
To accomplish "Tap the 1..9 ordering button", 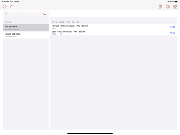I will (x=44, y=14).
